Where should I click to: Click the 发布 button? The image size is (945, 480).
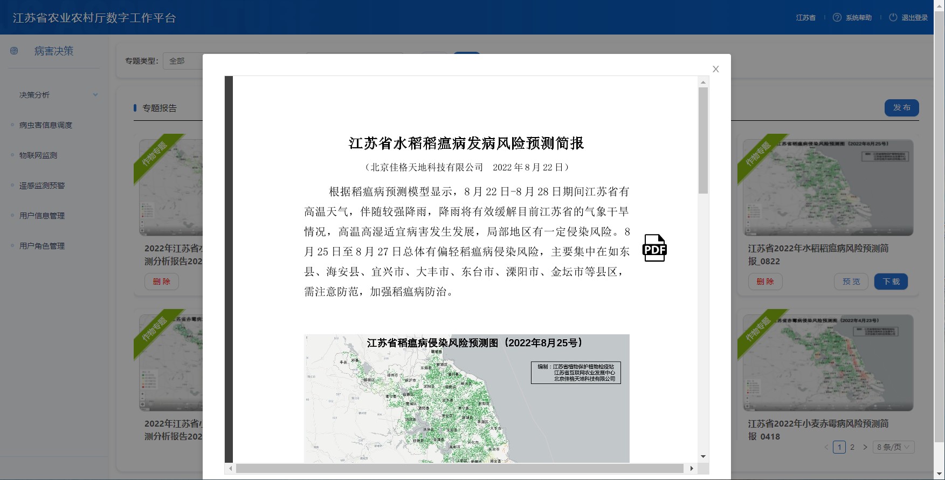point(901,108)
